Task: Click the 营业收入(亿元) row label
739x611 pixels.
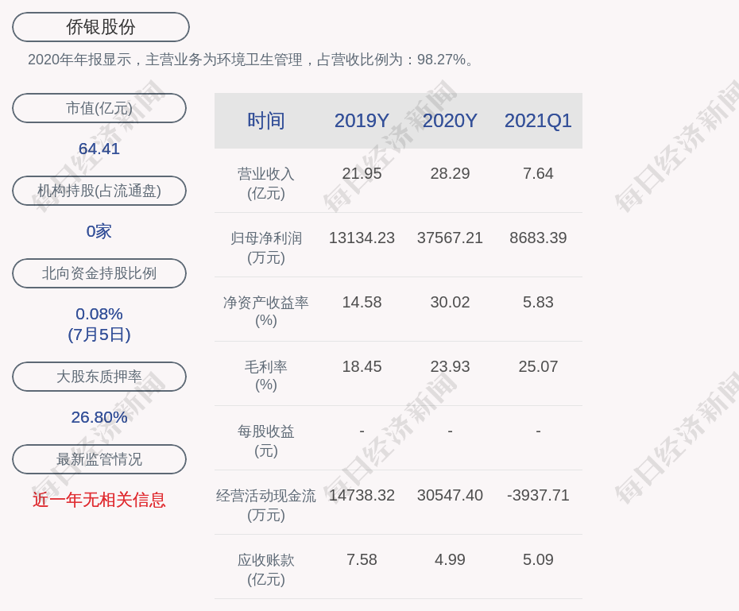Action: tap(266, 183)
